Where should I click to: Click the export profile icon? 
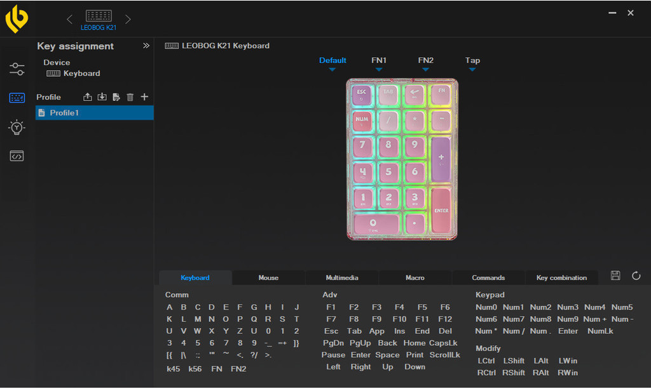88,97
